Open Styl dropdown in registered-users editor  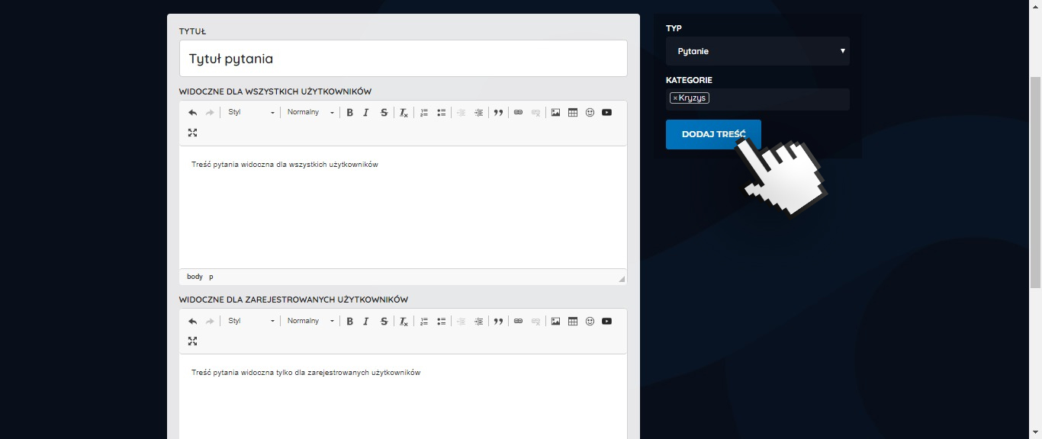coord(251,321)
